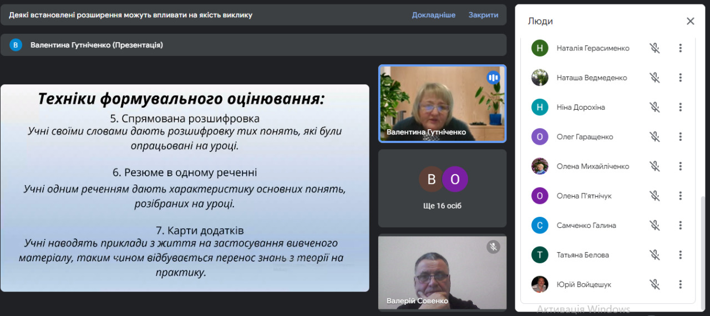Viewport: 710px width, 316px height.
Task: Select participant name Юрій Войцешук
Action: [x=584, y=284]
